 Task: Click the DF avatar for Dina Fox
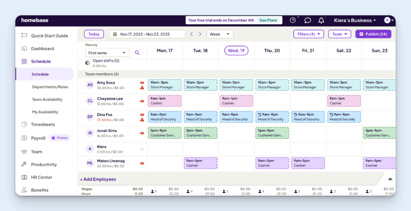click(x=90, y=117)
